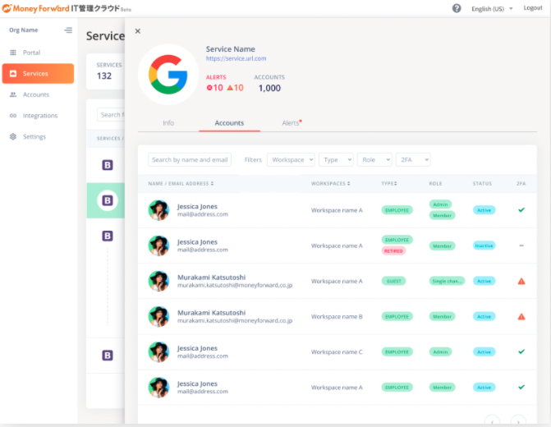The width and height of the screenshot is (551, 427).
Task: Open the 2FA filter dropdown
Action: pyautogui.click(x=413, y=159)
